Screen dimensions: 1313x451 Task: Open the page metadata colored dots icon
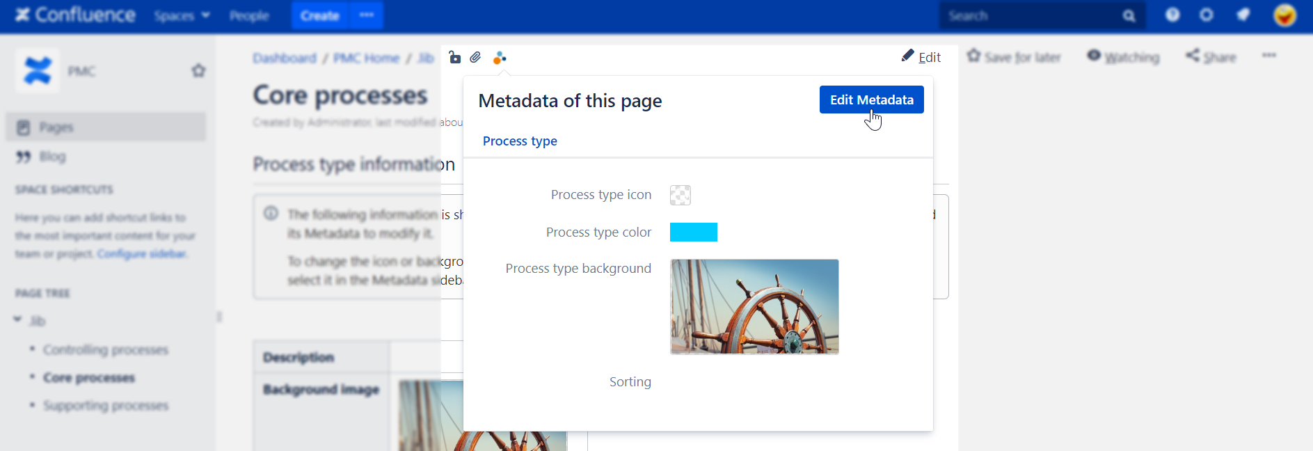pos(500,58)
